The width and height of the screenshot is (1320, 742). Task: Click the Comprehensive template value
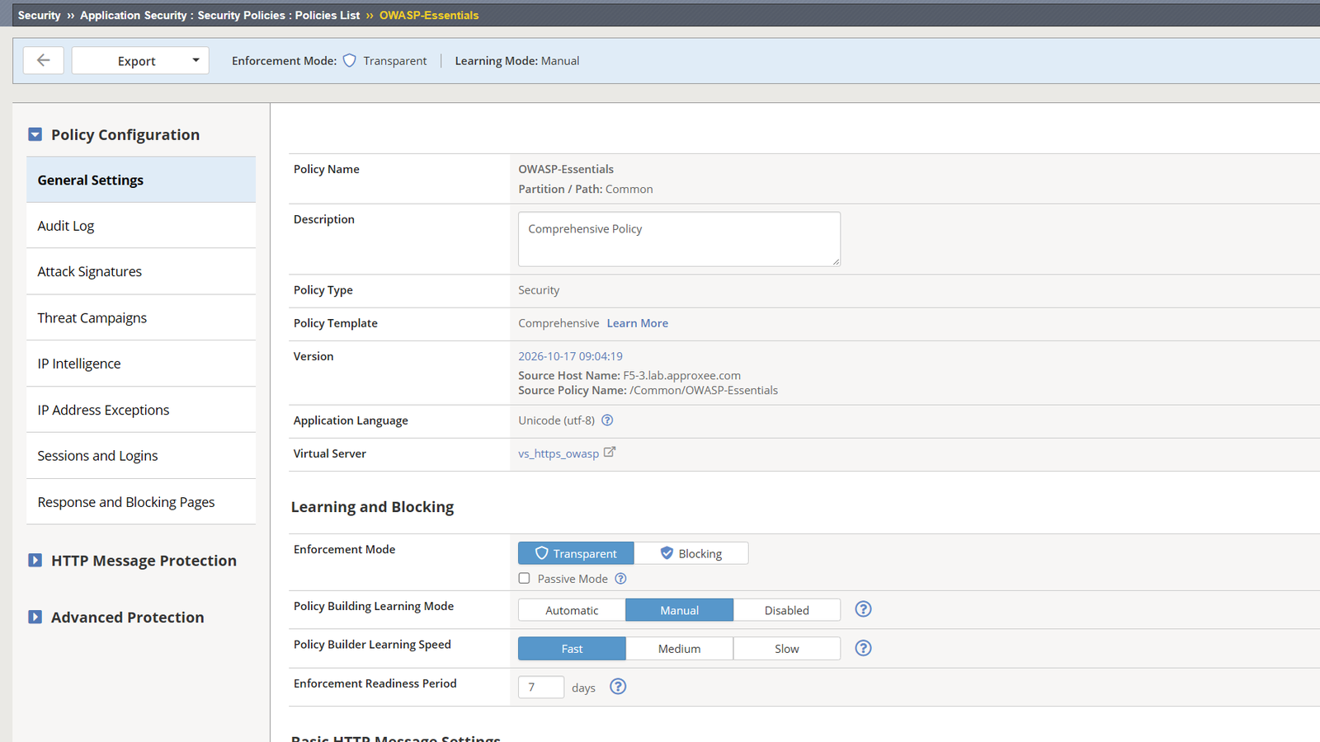[x=559, y=323]
